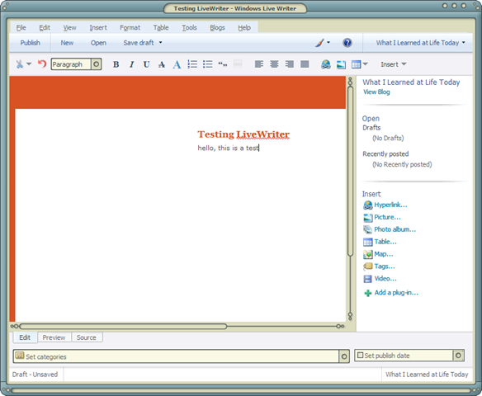This screenshot has height=396, width=482.
Task: Apply numbered list formatting
Action: (x=192, y=64)
